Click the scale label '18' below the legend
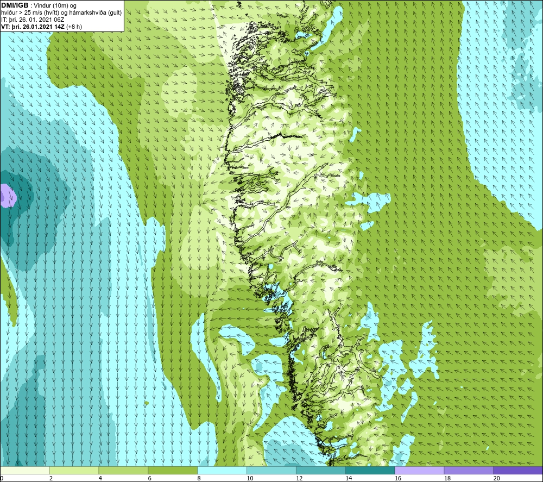The image size is (543, 482). pyautogui.click(x=447, y=478)
